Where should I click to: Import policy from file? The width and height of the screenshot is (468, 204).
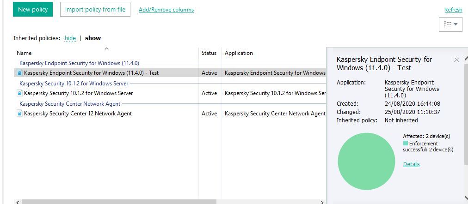point(95,10)
